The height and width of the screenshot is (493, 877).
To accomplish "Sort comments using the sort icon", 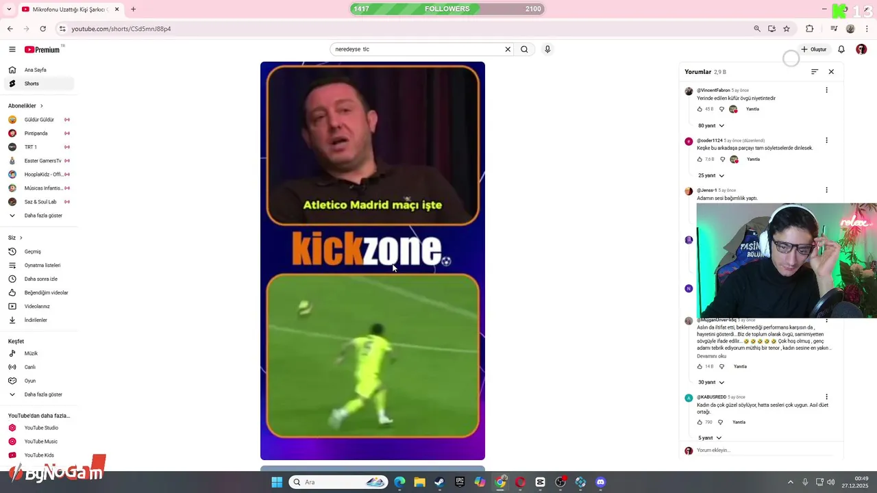I will [815, 72].
